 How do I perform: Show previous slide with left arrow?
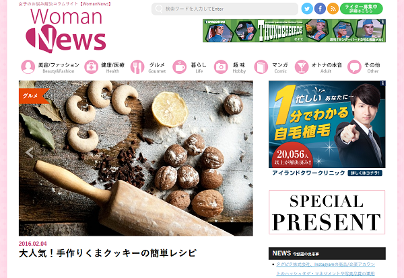point(29,152)
